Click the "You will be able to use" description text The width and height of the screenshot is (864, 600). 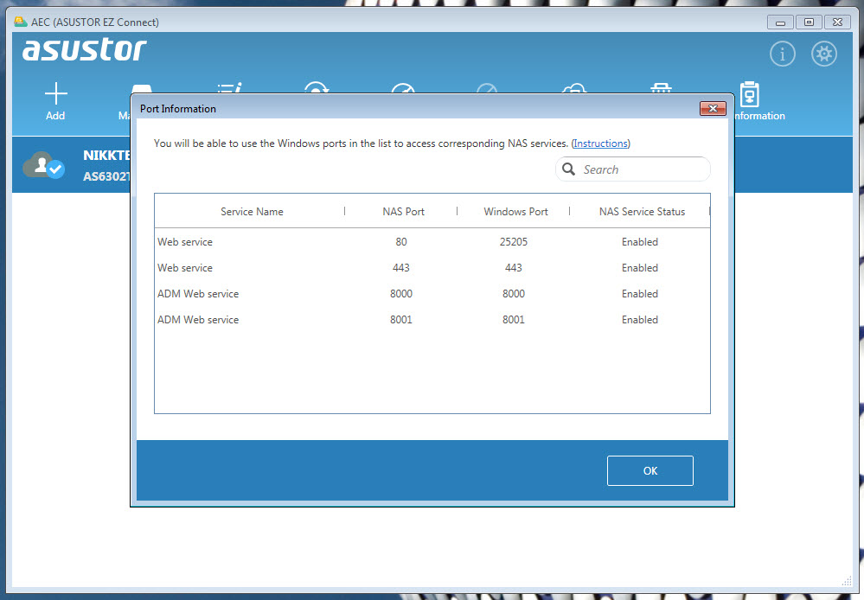click(361, 144)
